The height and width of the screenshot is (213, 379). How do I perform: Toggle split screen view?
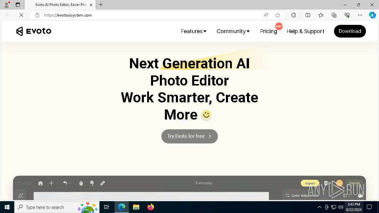pos(308,15)
